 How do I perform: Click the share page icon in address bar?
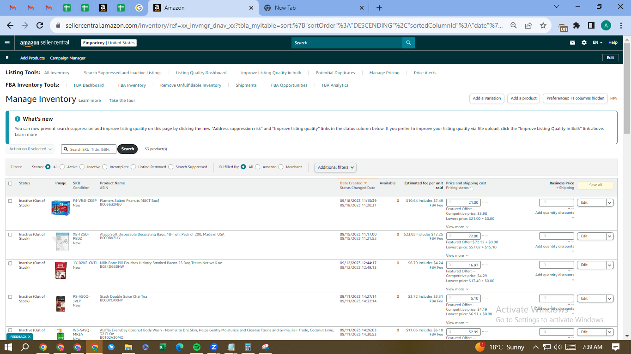[x=528, y=25]
